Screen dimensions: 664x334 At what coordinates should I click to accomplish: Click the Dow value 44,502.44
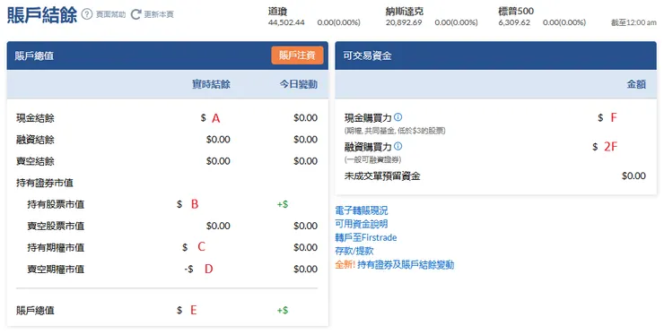286,22
